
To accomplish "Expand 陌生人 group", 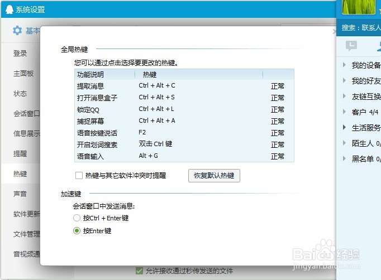I will click(344, 143).
